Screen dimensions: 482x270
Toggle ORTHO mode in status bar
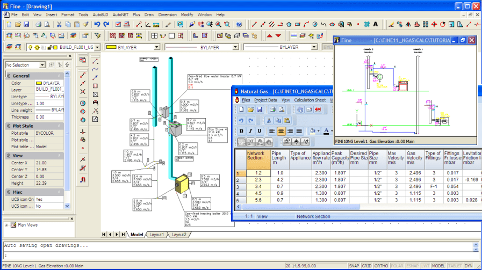tap(381, 266)
